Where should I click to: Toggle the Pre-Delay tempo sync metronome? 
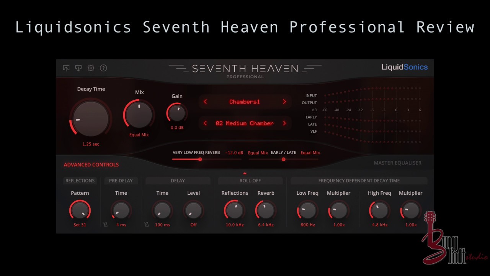tap(105, 225)
